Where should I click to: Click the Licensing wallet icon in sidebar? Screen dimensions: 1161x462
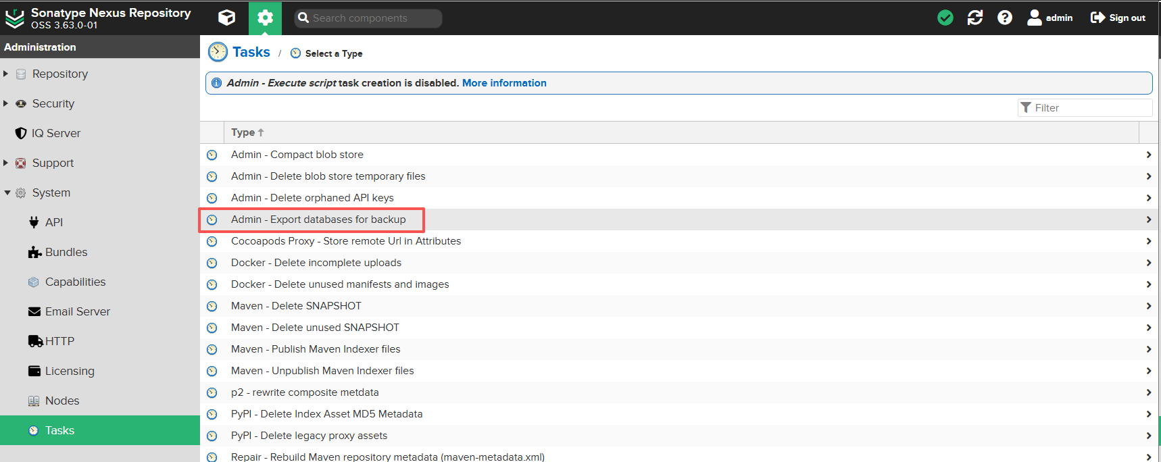point(34,371)
